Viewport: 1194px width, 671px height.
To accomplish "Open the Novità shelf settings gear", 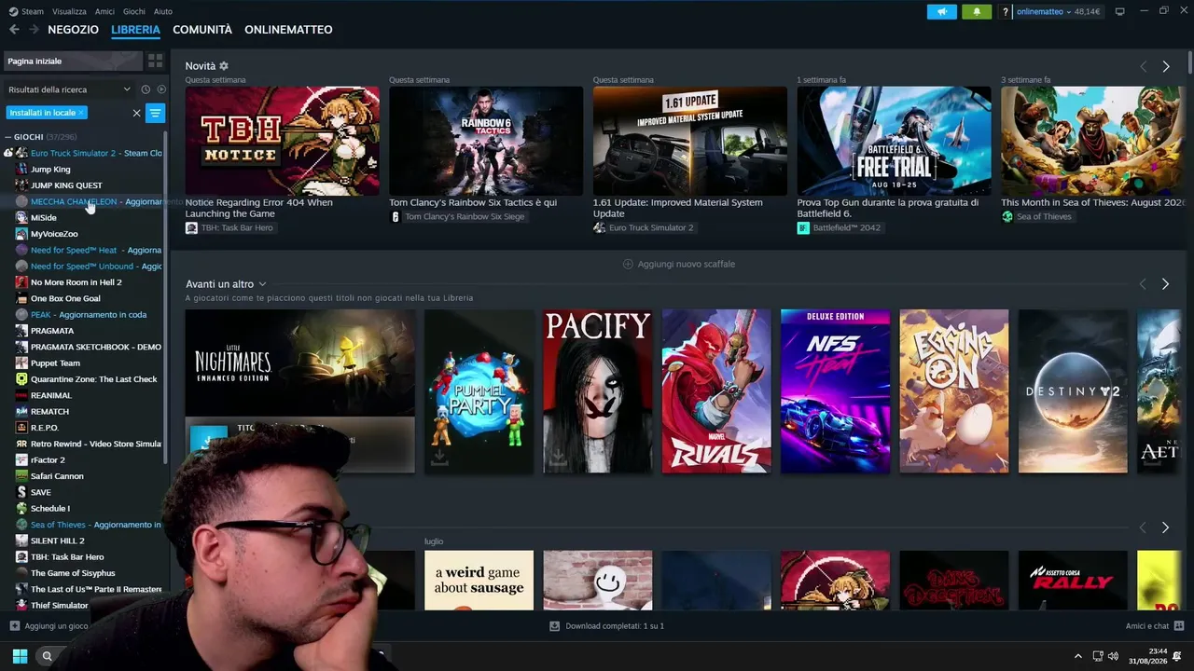I will [224, 66].
